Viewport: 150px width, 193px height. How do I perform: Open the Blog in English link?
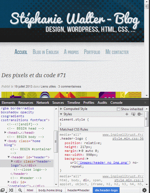click(x=45, y=52)
